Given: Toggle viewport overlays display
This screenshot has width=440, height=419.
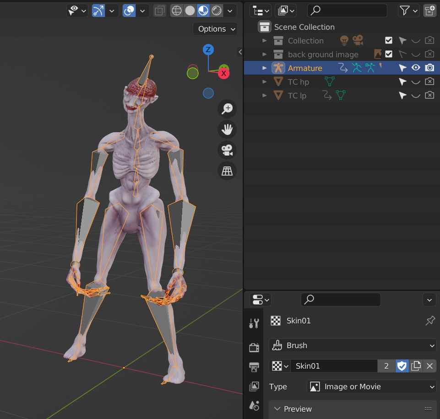Looking at the screenshot, I should tap(129, 11).
